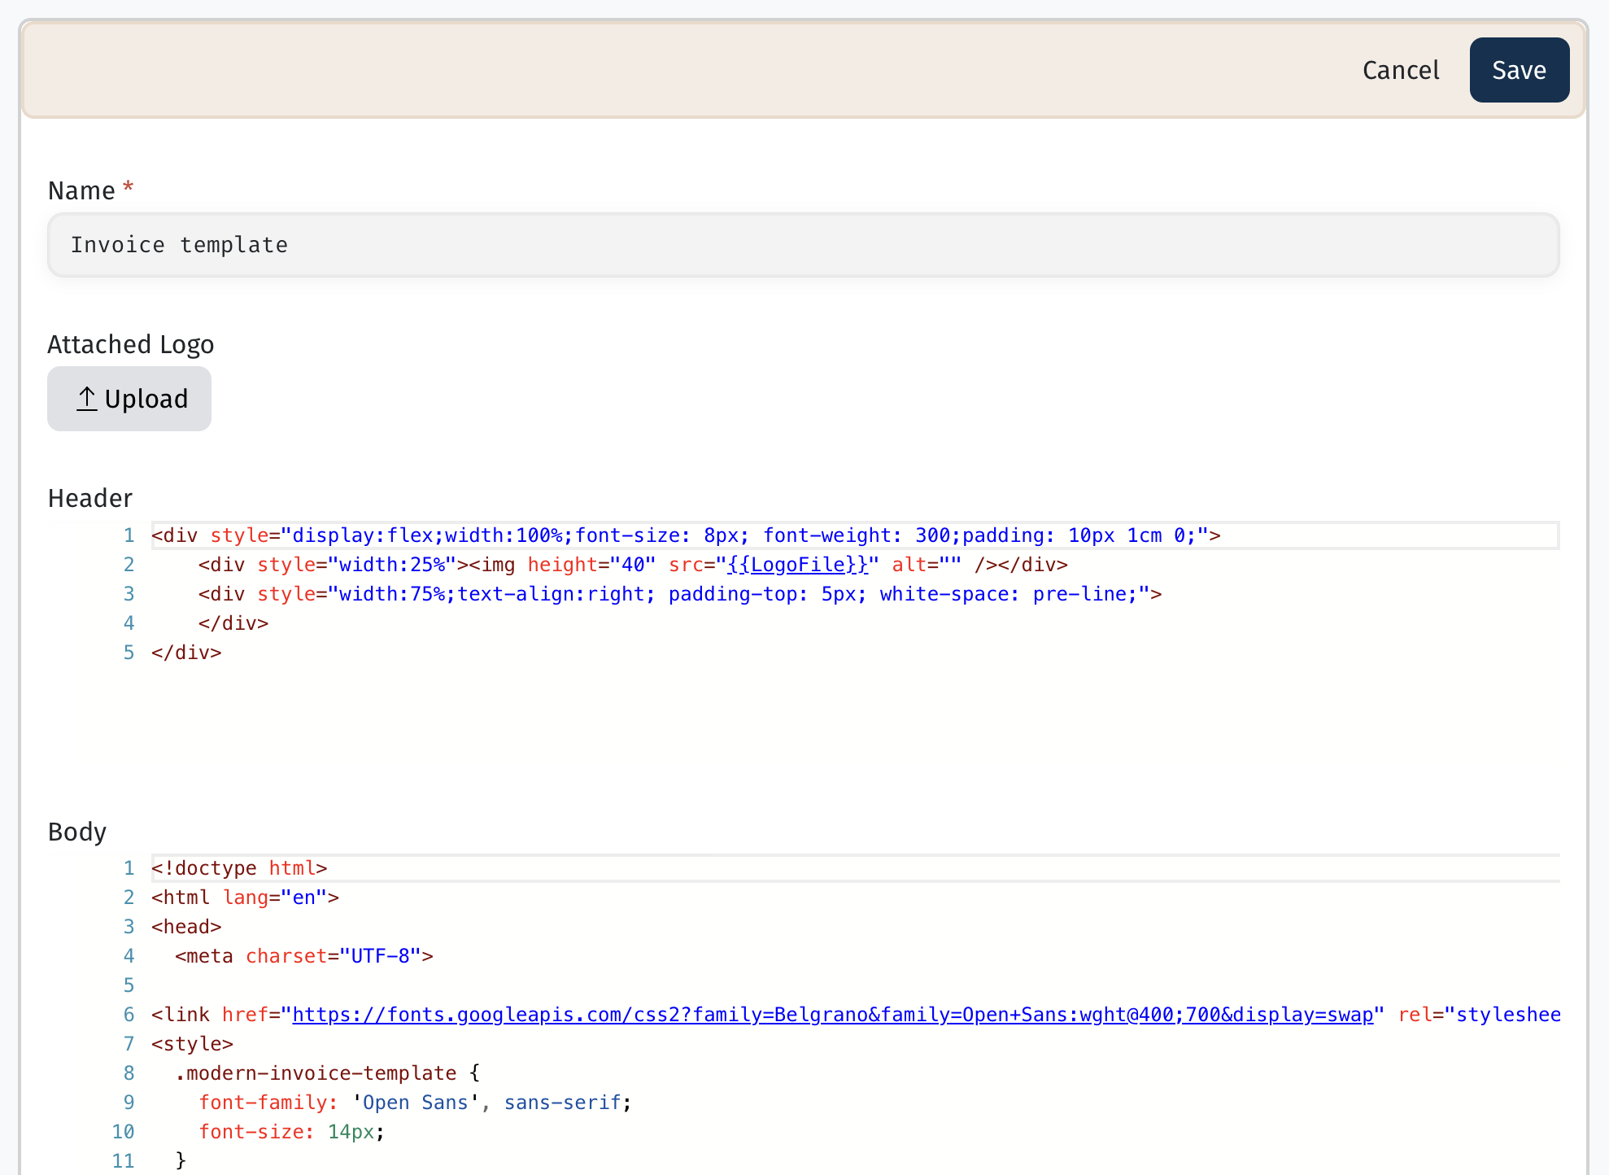Click the empty body line 5

click(856, 985)
